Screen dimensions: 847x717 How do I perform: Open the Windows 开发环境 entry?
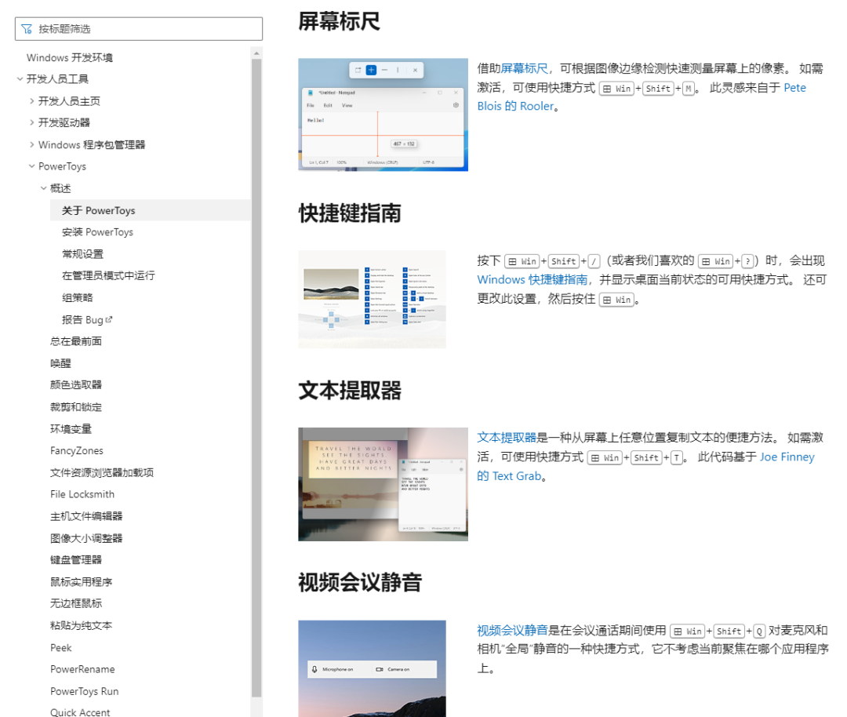70,58
